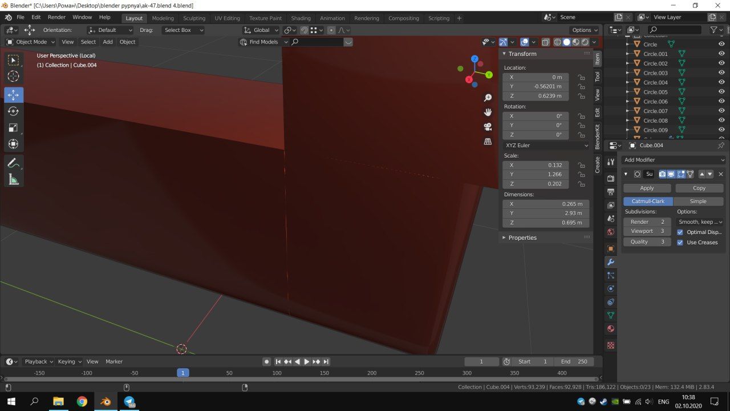The height and width of the screenshot is (411, 730).
Task: Move the modifier up in stack
Action: pos(702,174)
